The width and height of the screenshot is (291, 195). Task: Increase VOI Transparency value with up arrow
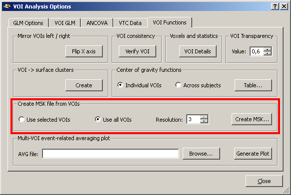(267, 49)
